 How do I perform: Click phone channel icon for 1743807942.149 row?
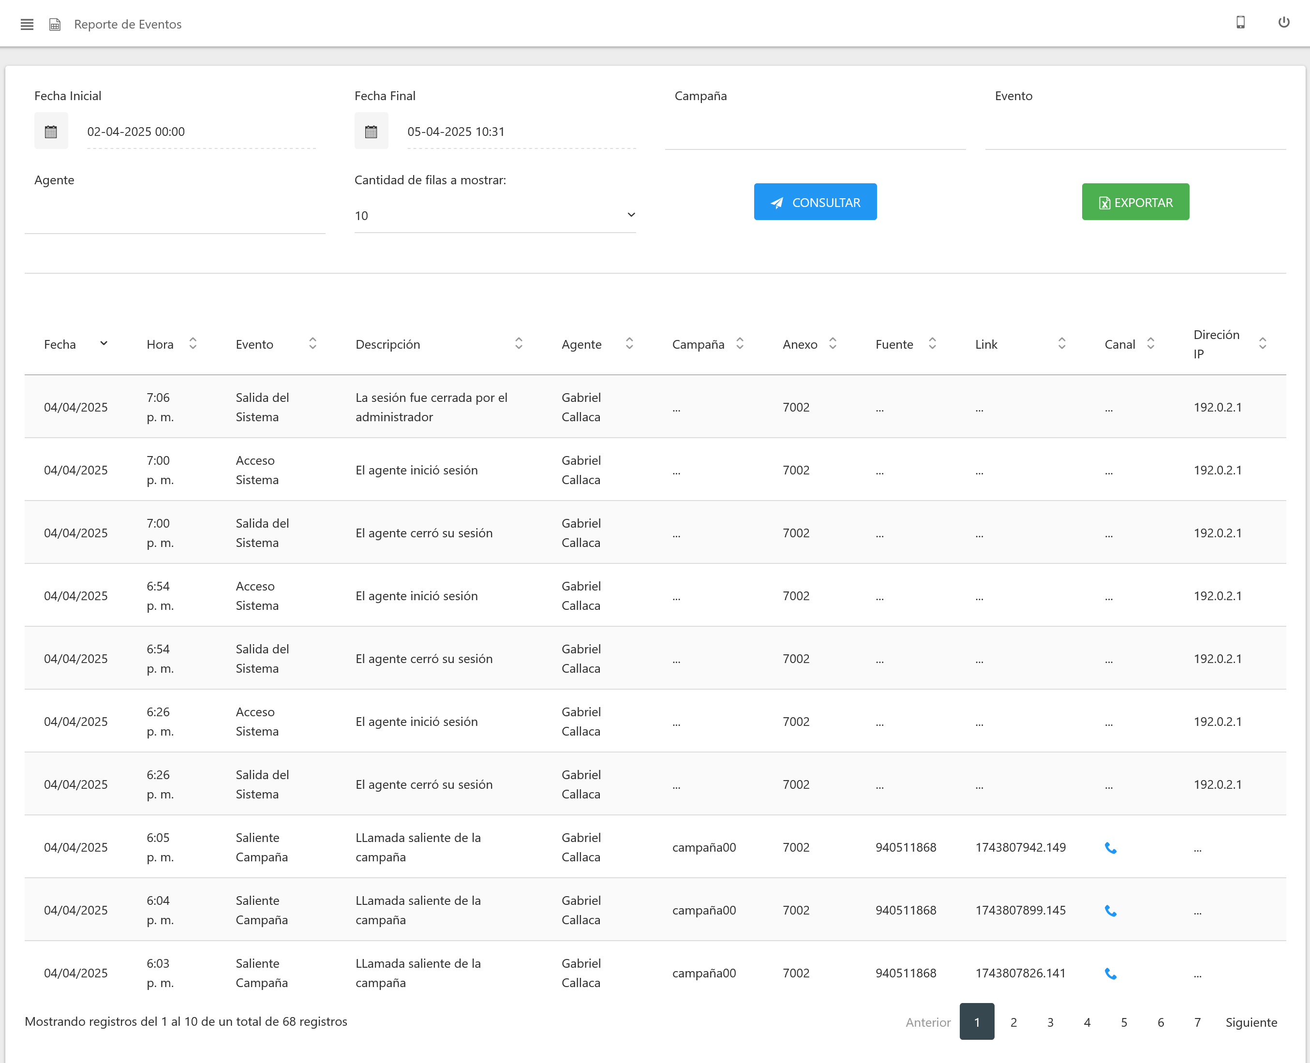pos(1110,848)
